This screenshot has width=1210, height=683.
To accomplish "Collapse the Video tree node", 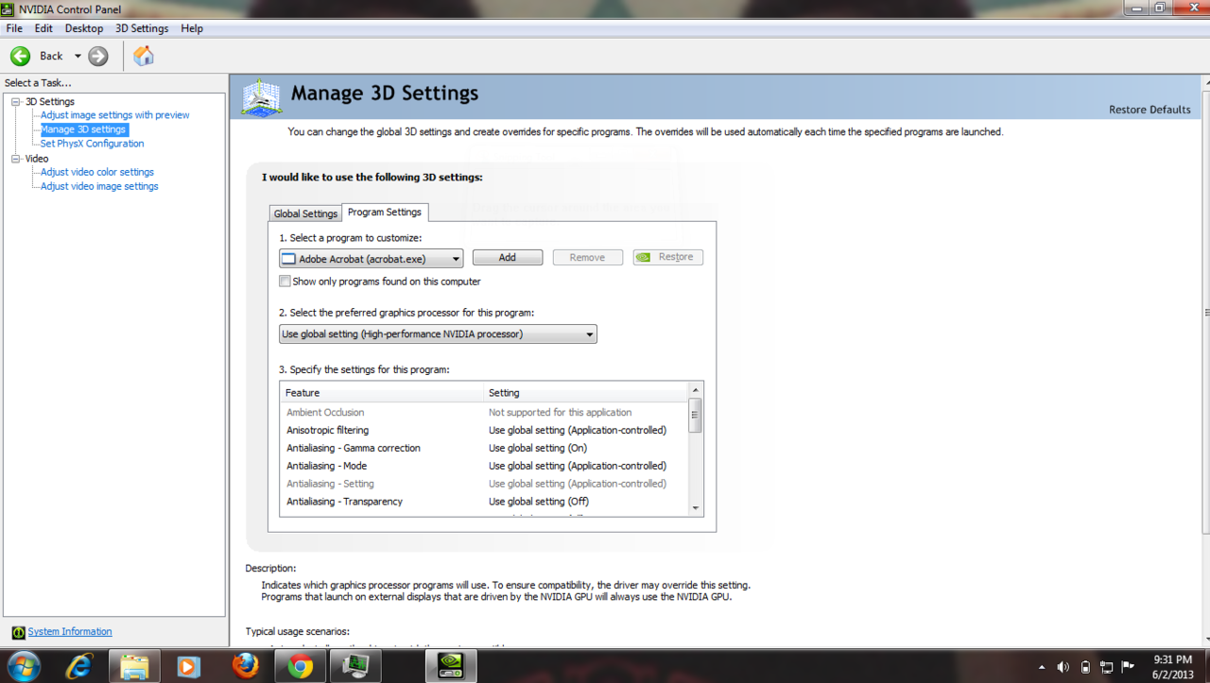I will [x=16, y=159].
